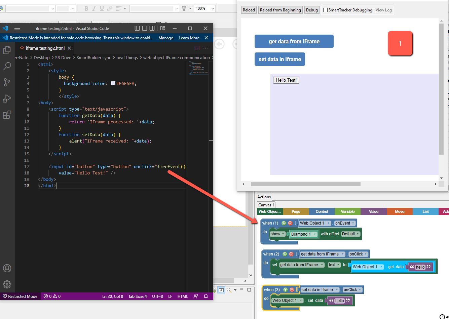Click the red minus on when (2) block
The width and height of the screenshot is (449, 319).
tap(291, 254)
